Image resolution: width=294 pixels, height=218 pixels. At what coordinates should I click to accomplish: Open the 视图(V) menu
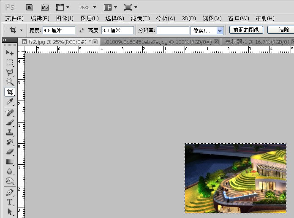[x=212, y=19]
